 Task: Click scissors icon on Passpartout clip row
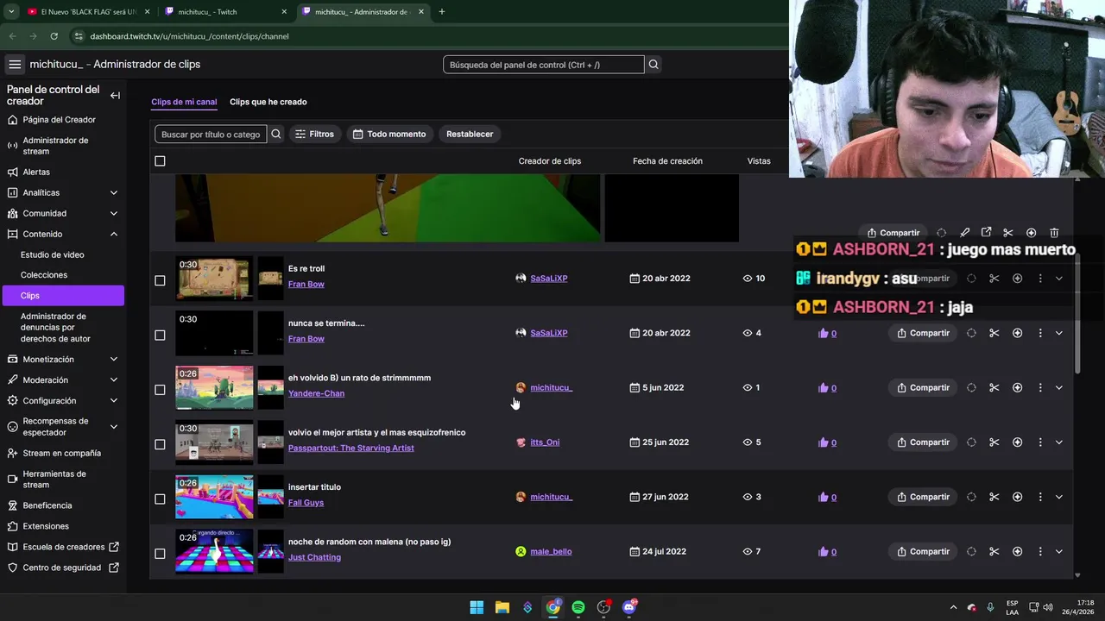(x=994, y=442)
